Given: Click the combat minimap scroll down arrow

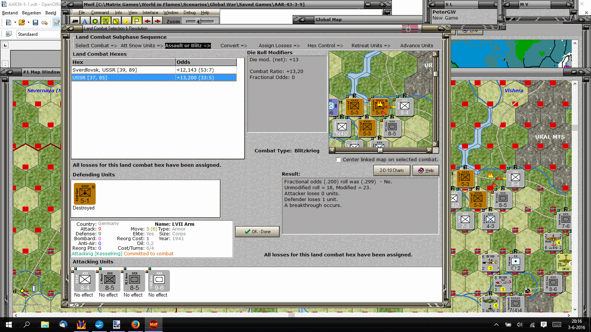Looking at the screenshot, I should coord(435,144).
